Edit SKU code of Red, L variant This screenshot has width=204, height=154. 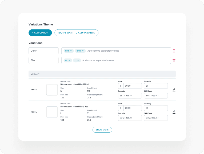pyautogui.click(x=156, y=118)
